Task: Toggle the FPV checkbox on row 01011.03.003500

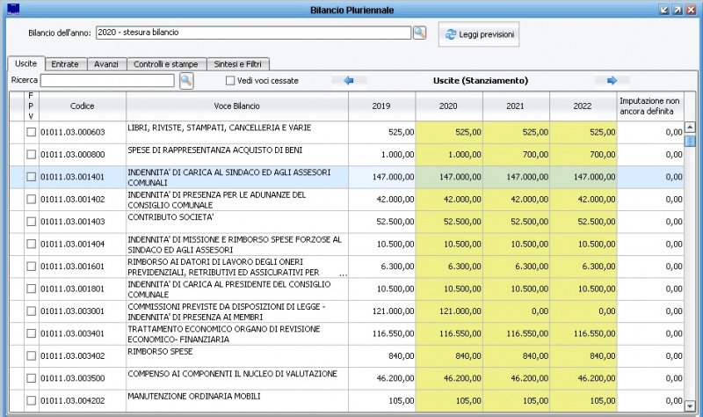Action: [31, 378]
